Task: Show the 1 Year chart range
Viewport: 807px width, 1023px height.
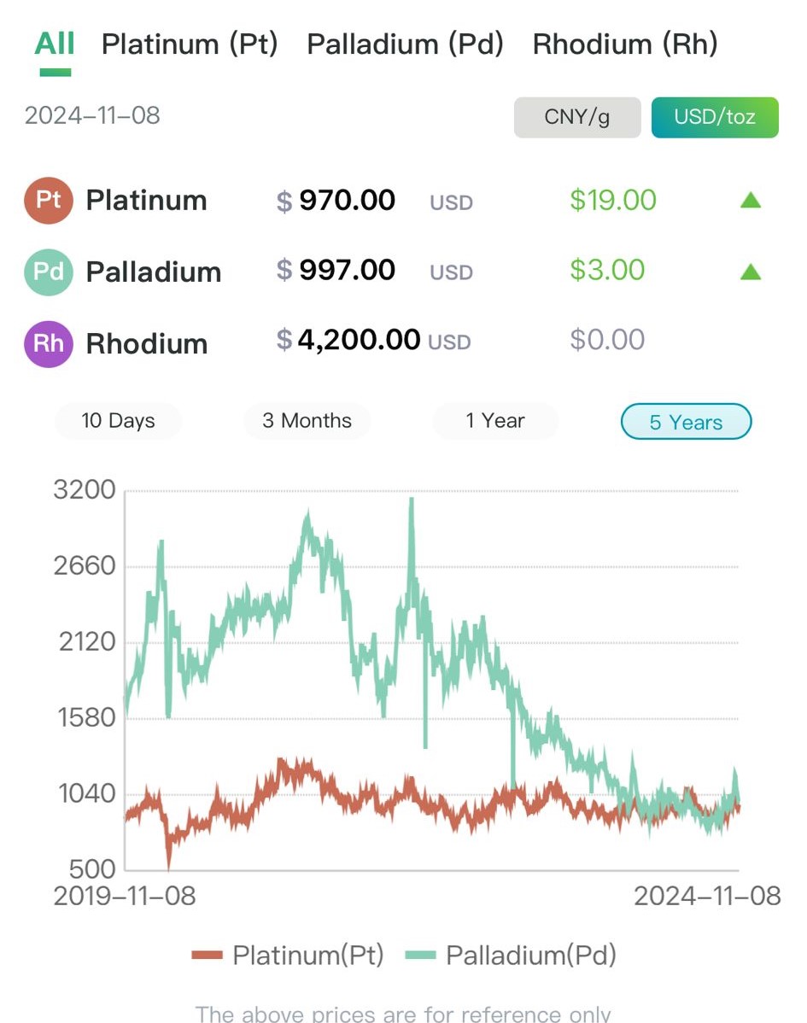Action: (x=495, y=421)
